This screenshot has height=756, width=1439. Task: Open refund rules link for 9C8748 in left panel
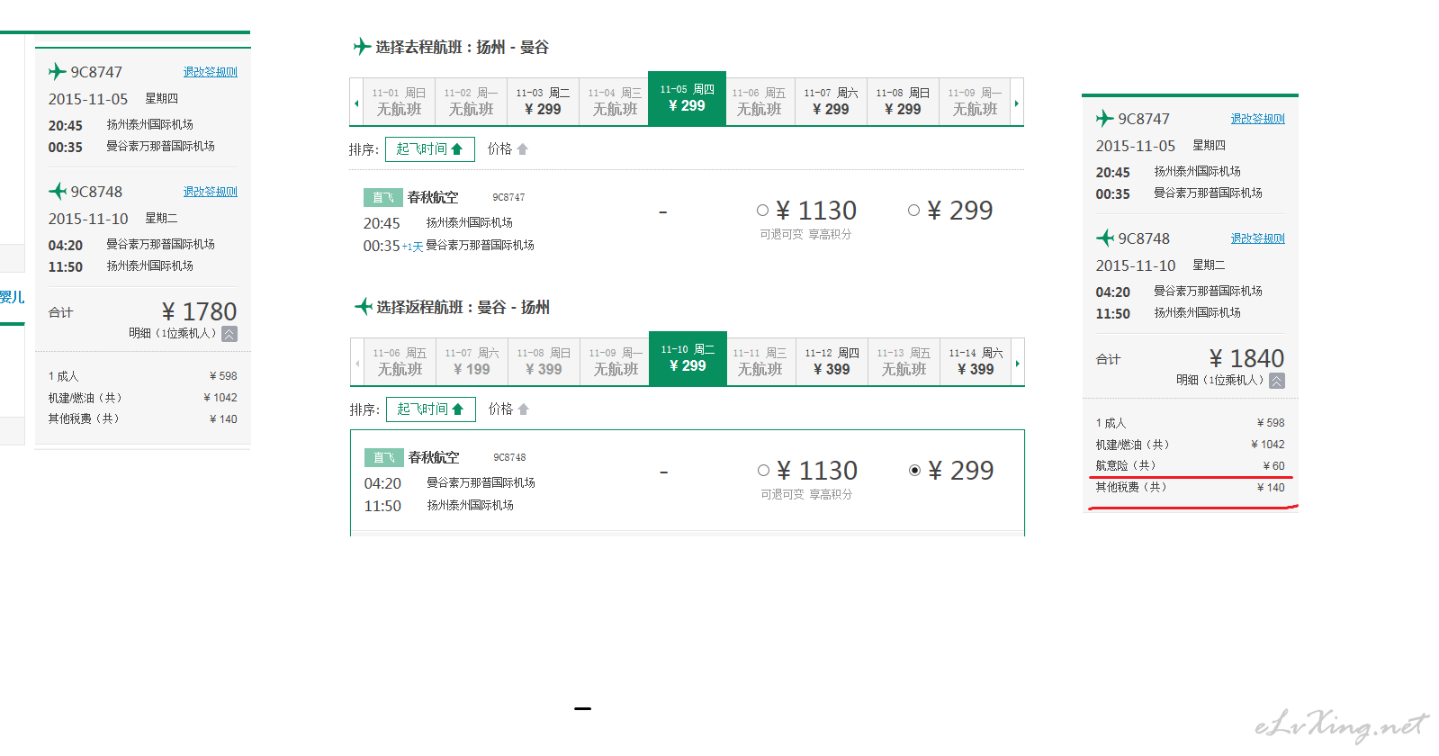click(210, 192)
